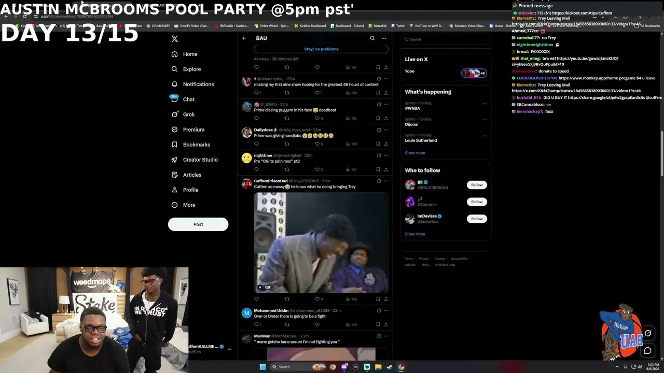The width and height of the screenshot is (664, 373).
Task: Vote for Stay/ no problems poll option
Action: [x=321, y=49]
